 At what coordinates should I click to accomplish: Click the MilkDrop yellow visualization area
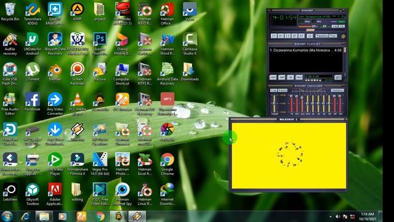click(x=289, y=155)
